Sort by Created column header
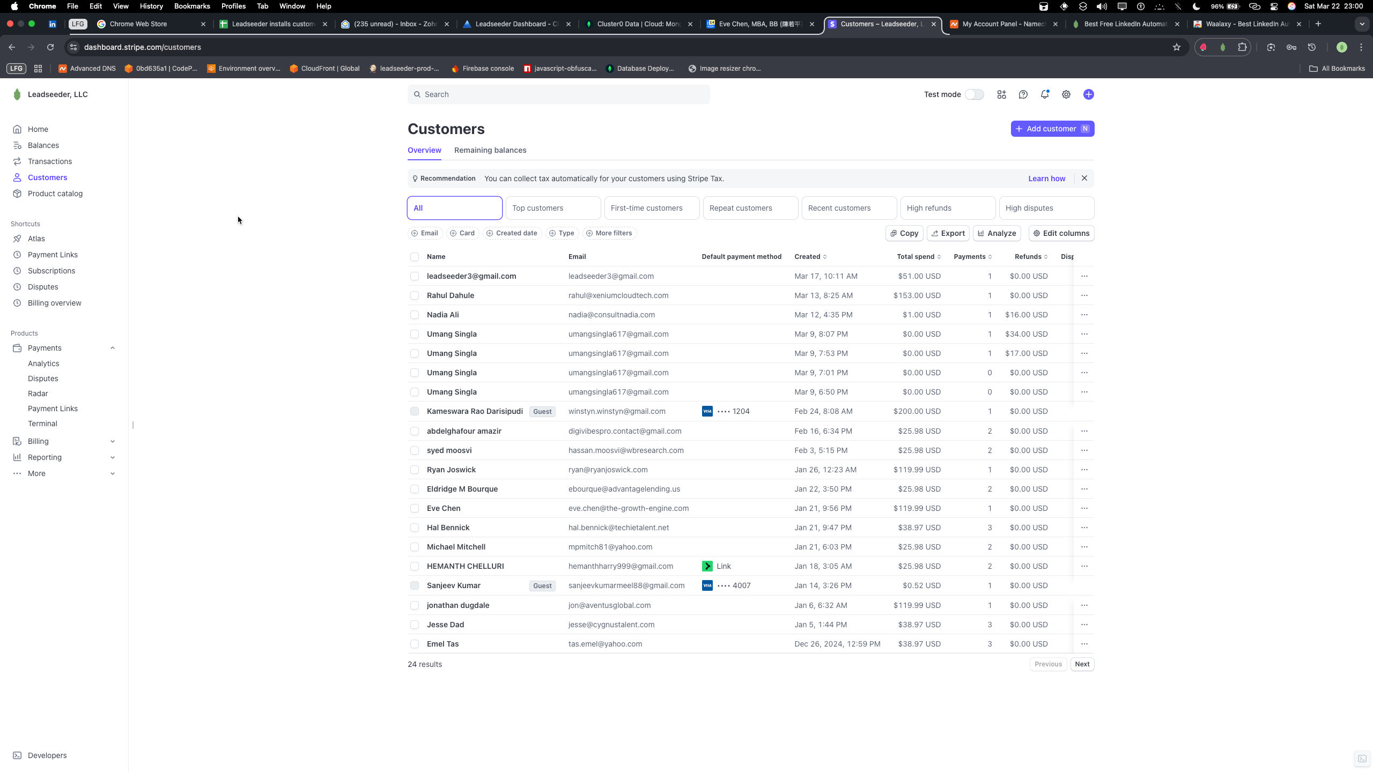 [x=810, y=257]
